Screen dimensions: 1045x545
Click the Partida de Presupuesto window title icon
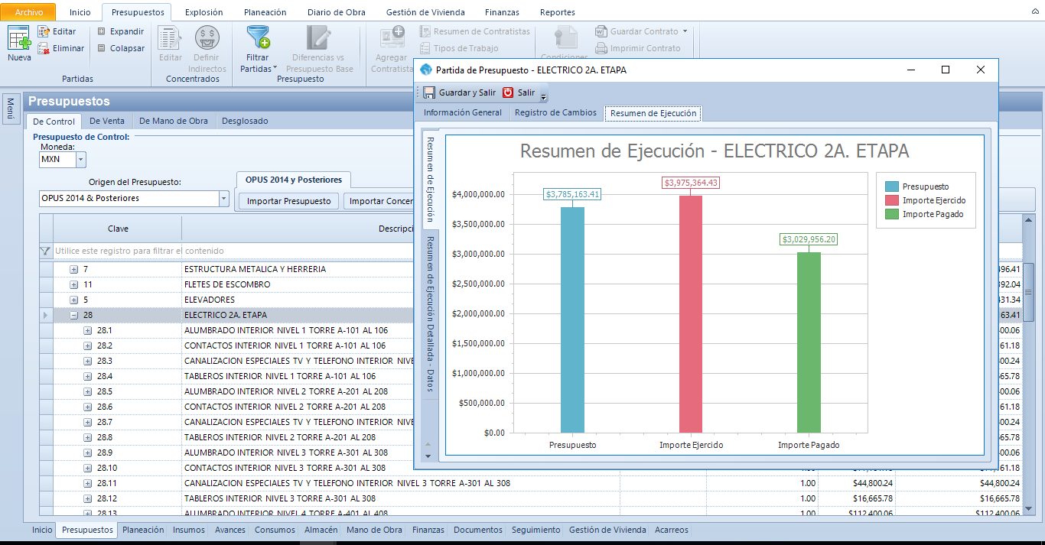coord(426,70)
